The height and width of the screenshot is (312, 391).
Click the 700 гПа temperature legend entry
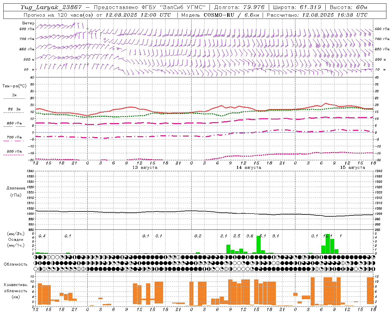click(14, 137)
